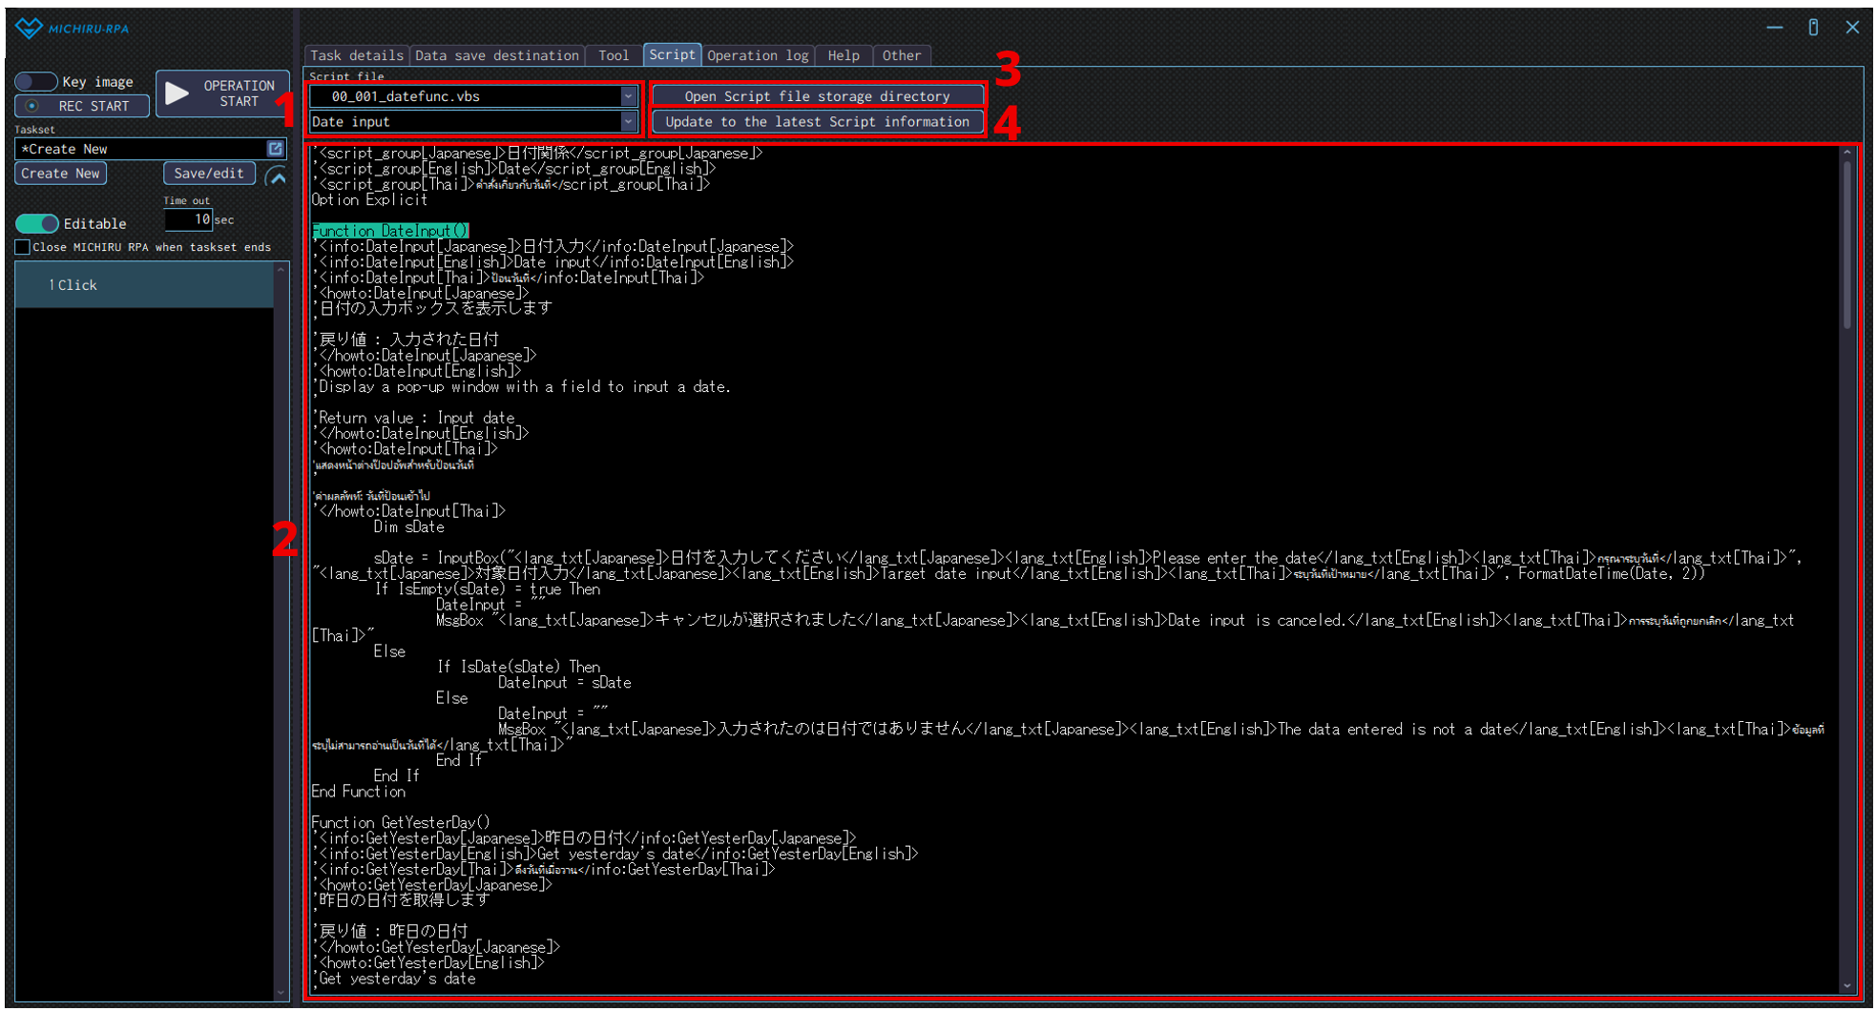Click the MICHIRU-RPA heart logo
1876x1011 pixels.
pyautogui.click(x=29, y=29)
